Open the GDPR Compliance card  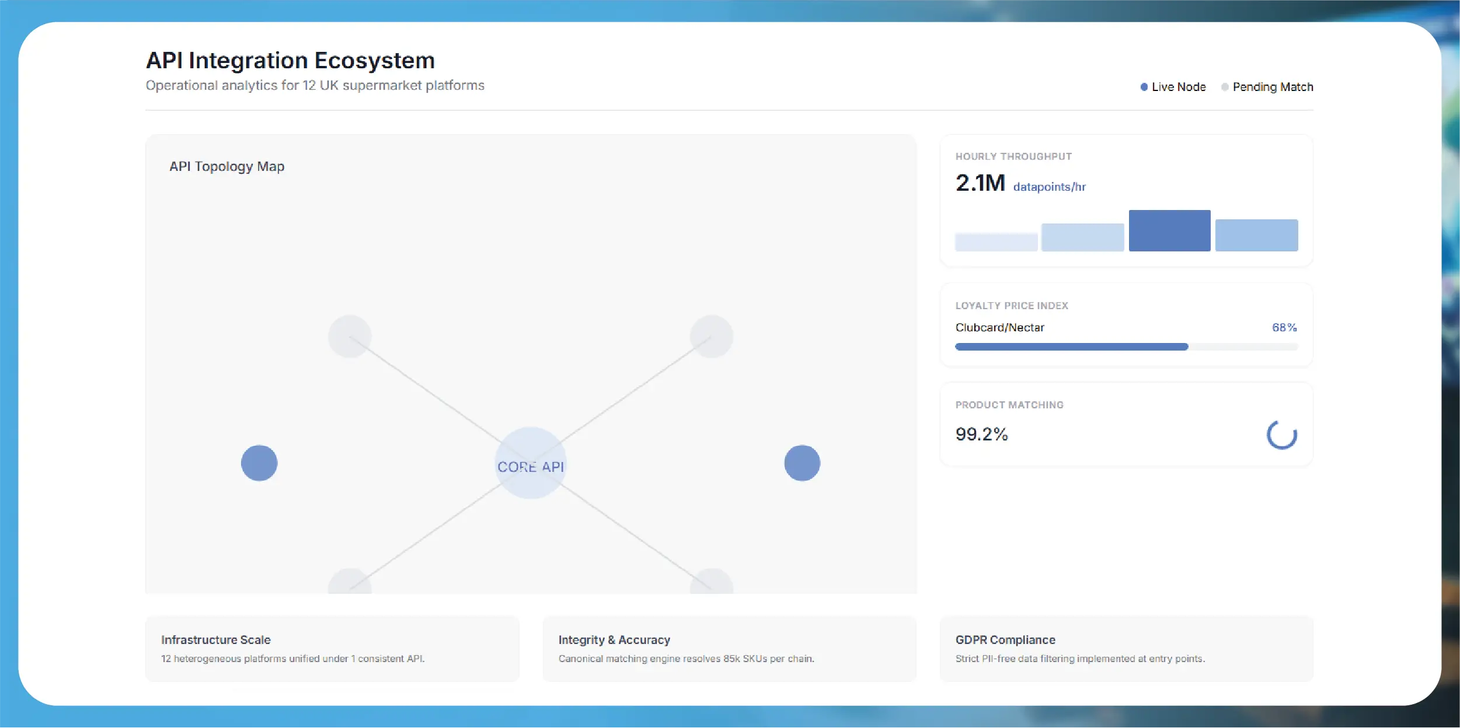tap(1126, 649)
